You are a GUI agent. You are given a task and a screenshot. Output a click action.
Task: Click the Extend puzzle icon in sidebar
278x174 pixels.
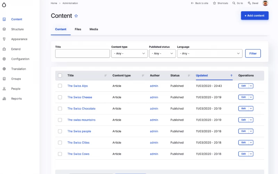point(4,49)
